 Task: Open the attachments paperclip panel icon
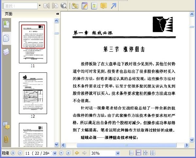6,139
